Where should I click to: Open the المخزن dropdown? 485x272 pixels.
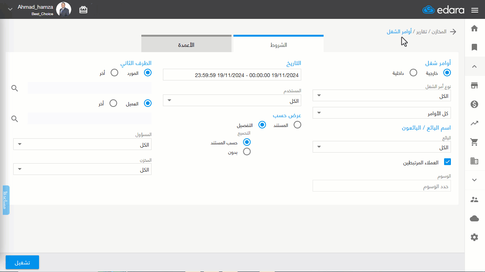82,169
